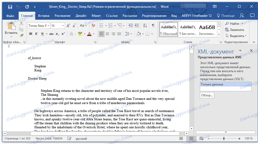Click the Обзор... browse button
258x144 pixels.
tap(207, 95)
